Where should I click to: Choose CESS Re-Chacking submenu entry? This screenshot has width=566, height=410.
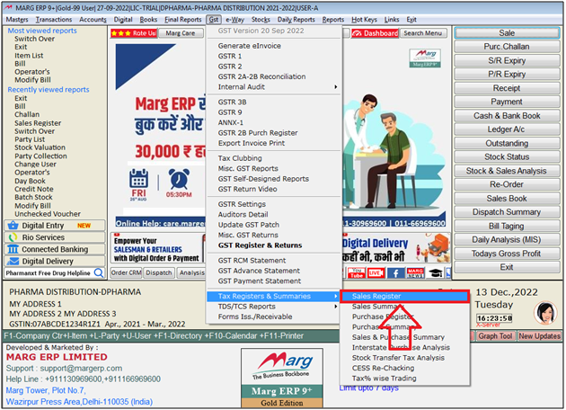(x=383, y=368)
